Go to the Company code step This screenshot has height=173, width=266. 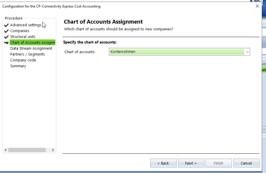(x=23, y=60)
